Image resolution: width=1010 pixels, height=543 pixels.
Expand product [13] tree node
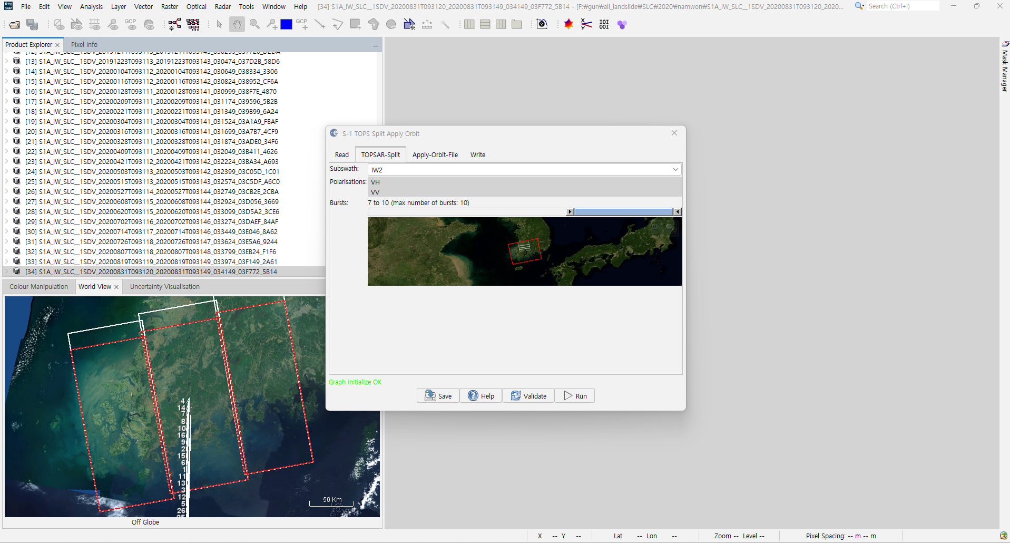click(7, 62)
